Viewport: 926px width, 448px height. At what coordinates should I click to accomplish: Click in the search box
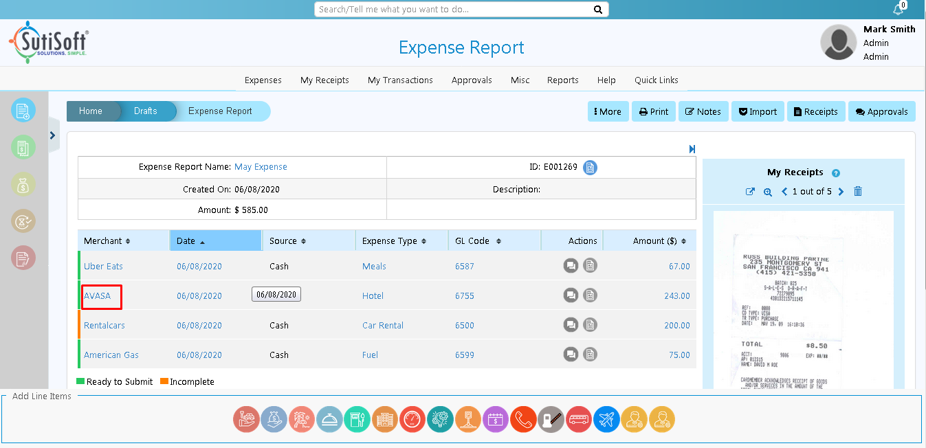(x=454, y=10)
